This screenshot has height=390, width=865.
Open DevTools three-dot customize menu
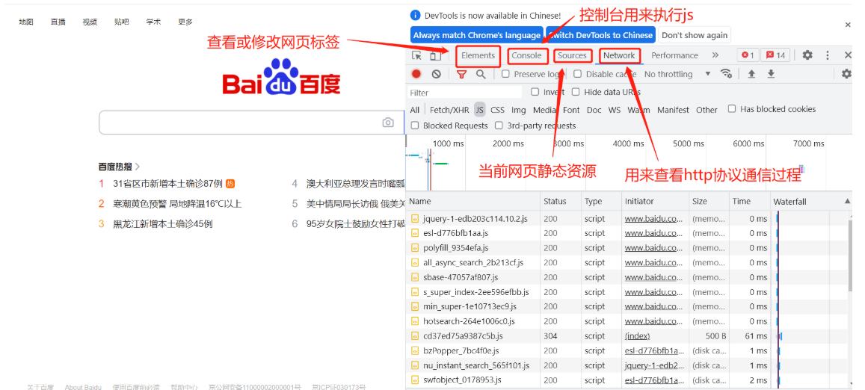point(828,55)
